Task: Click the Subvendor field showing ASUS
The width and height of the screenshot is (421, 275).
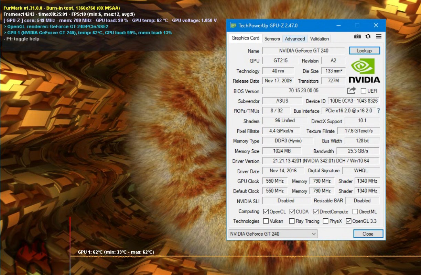Action: (282, 101)
